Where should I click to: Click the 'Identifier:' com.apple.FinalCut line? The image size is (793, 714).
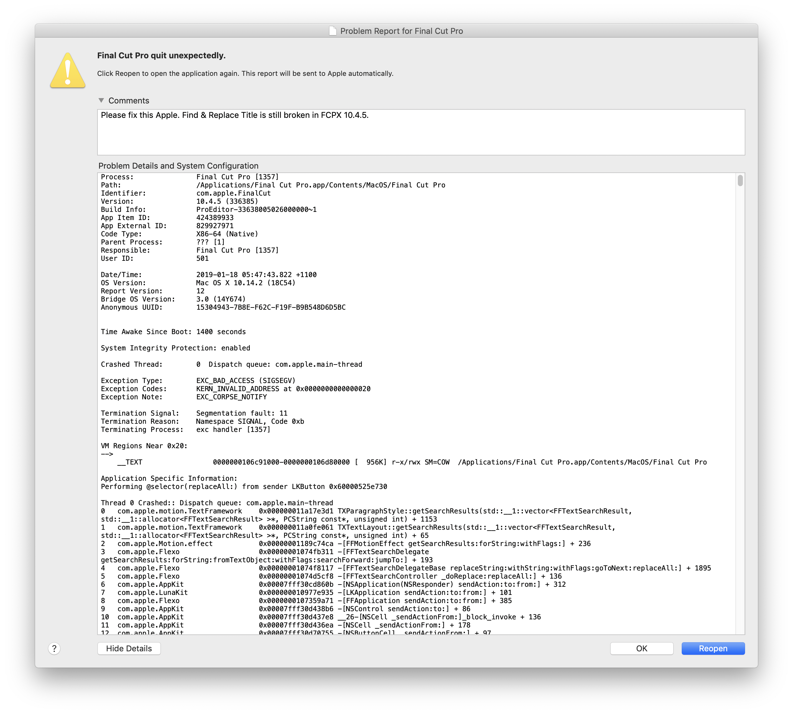186,193
